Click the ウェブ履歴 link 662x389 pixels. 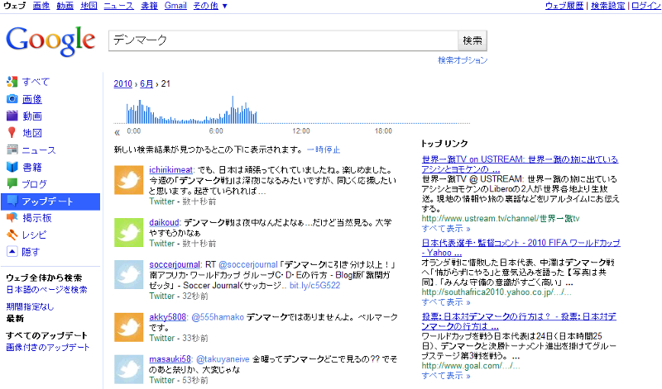tap(564, 6)
